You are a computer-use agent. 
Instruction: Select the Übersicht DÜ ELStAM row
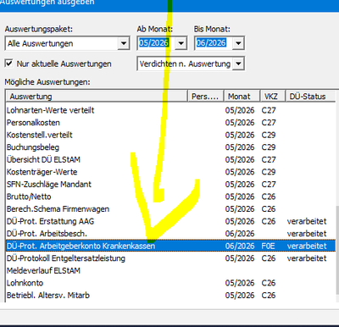tap(170, 159)
